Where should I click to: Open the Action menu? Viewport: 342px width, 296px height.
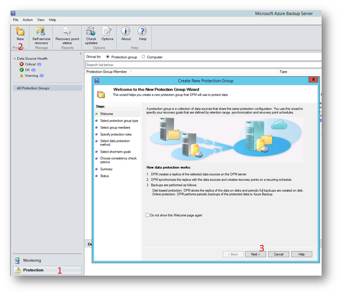(28, 20)
